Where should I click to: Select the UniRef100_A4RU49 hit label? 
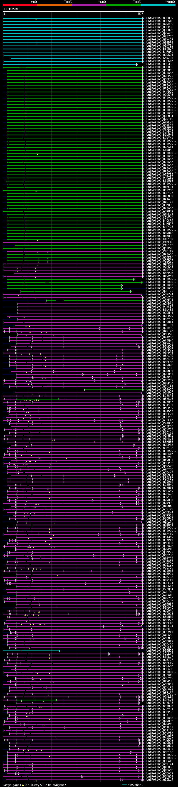pos(160,211)
